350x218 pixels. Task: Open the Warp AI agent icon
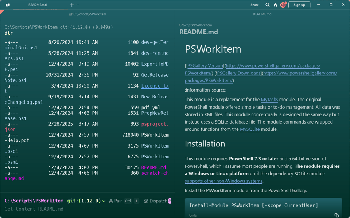[275, 5]
